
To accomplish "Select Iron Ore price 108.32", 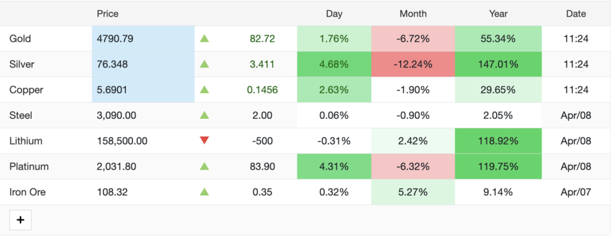I will tap(112, 192).
